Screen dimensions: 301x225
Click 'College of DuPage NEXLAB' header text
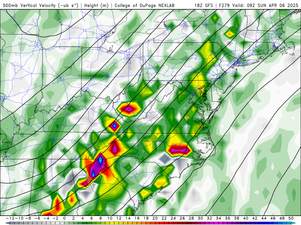click(144, 5)
